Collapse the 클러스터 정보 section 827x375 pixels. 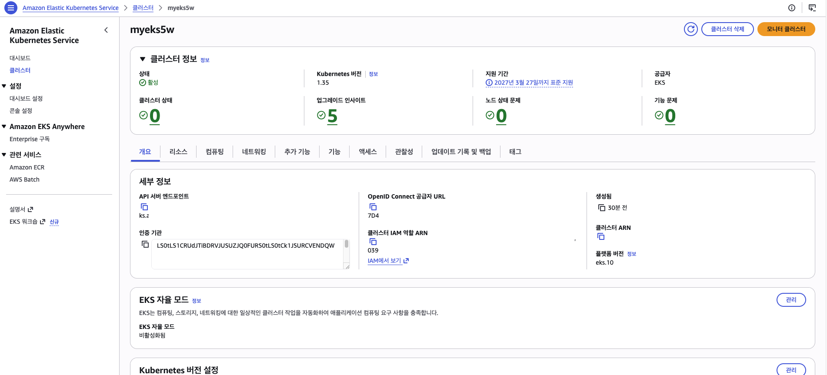click(143, 59)
